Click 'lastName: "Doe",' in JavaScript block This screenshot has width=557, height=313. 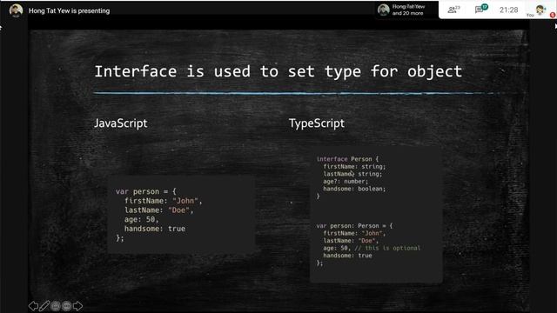tap(158, 210)
